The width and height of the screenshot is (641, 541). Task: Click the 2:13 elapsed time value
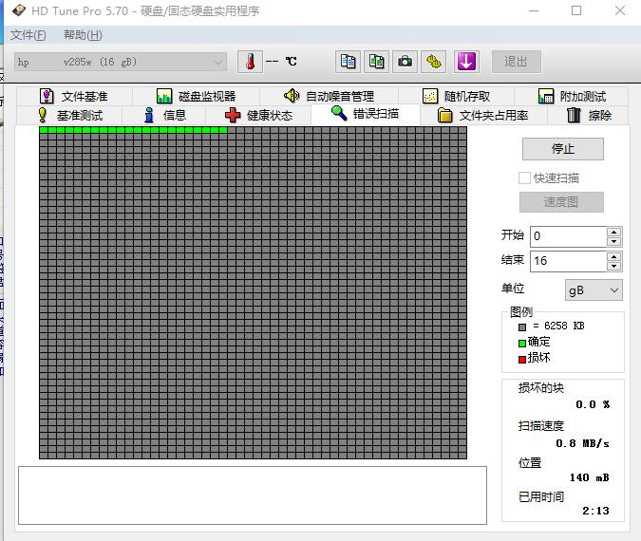pos(596,511)
